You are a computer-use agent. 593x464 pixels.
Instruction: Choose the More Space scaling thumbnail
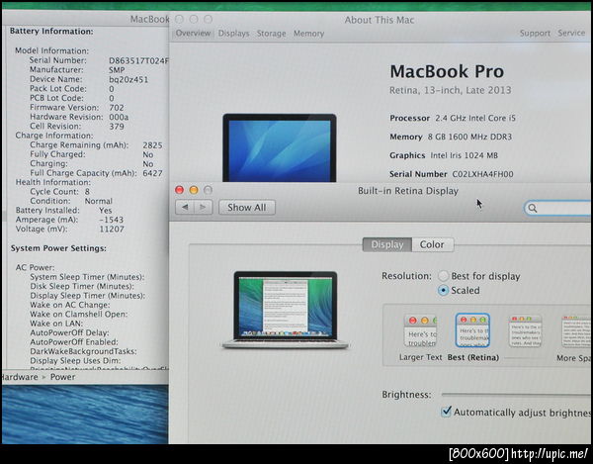[576, 331]
